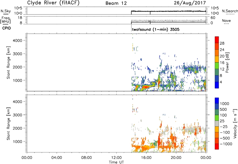Click the "12:00" time tick label
Image resolution: width=238 pixels, height=164 pixels.
(x=116, y=158)
